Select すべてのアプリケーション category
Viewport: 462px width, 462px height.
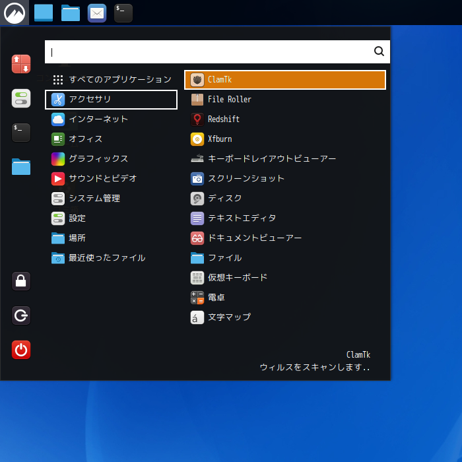(x=111, y=80)
